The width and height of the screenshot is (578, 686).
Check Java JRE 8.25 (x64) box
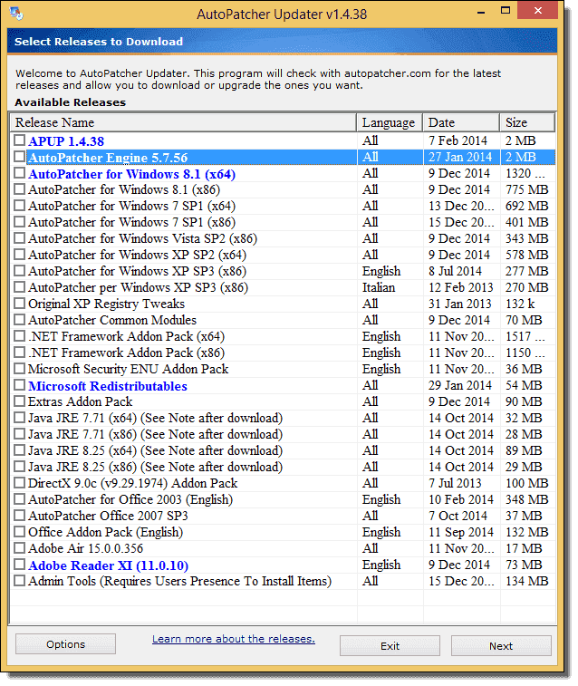(x=19, y=450)
